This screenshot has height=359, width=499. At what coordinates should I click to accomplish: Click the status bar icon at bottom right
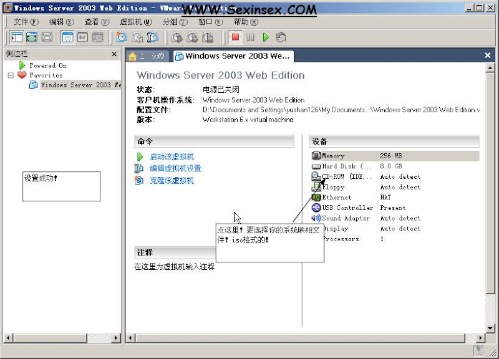coord(478,350)
